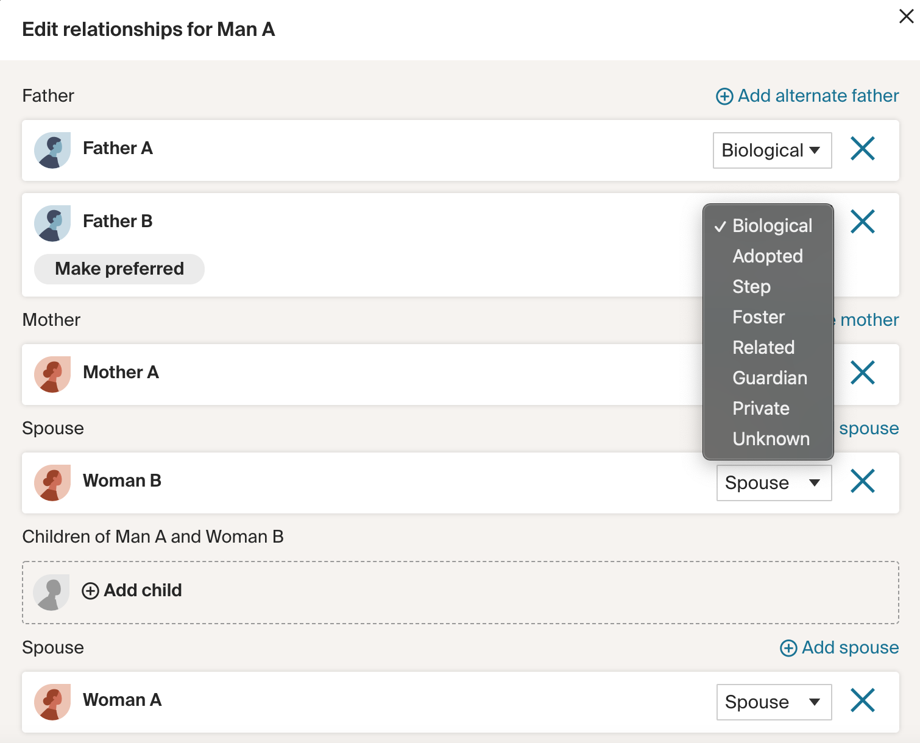
Task: Close the Edit relationships dialog
Action: pos(906,16)
